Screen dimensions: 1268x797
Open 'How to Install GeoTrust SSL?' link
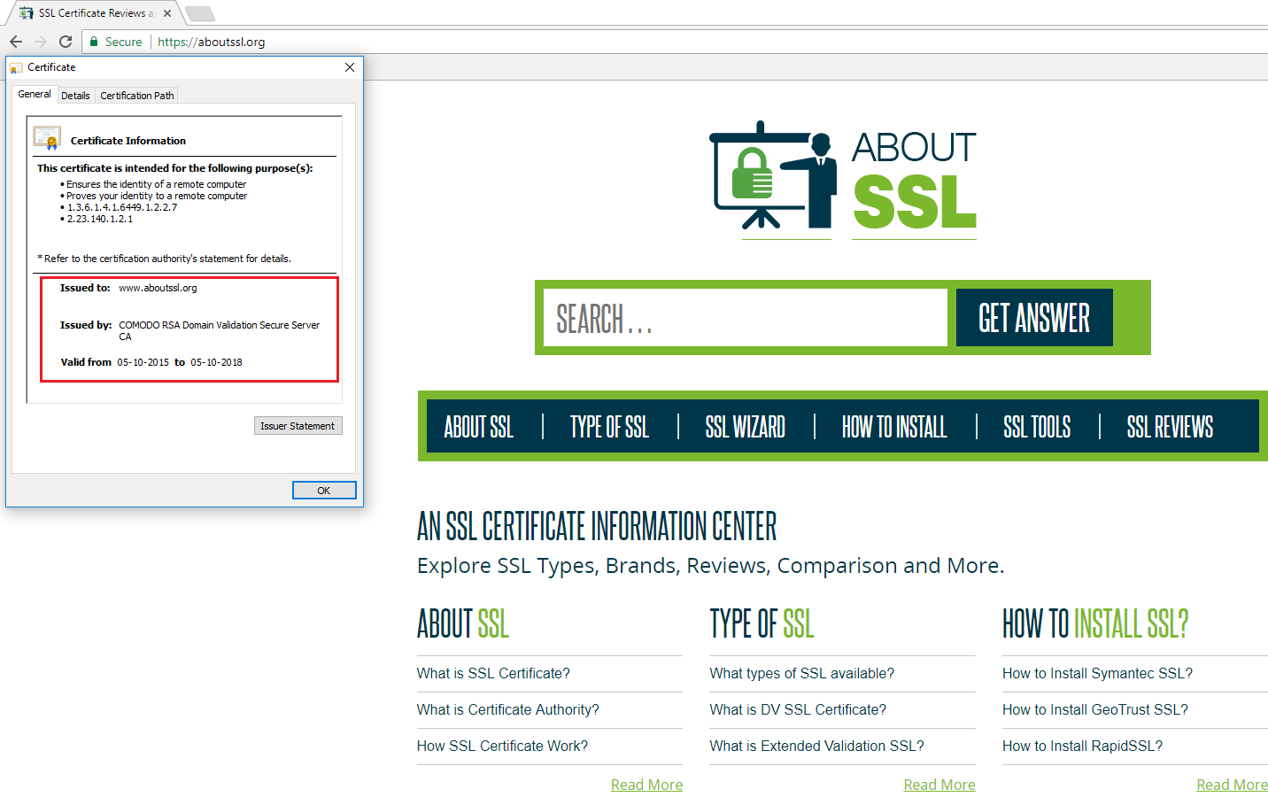[1095, 710]
